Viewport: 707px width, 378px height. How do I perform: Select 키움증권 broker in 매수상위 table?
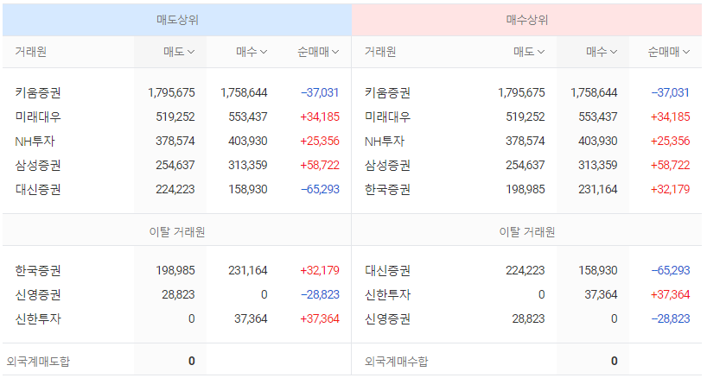coord(387,92)
